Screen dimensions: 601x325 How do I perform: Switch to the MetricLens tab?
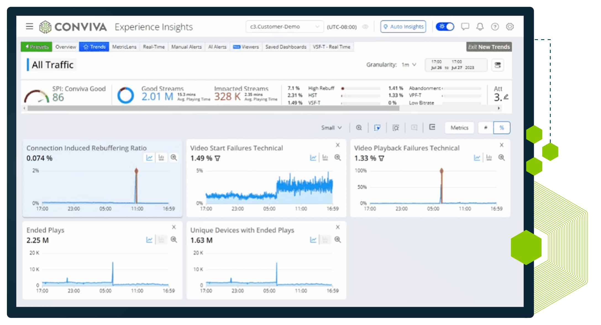coord(124,47)
